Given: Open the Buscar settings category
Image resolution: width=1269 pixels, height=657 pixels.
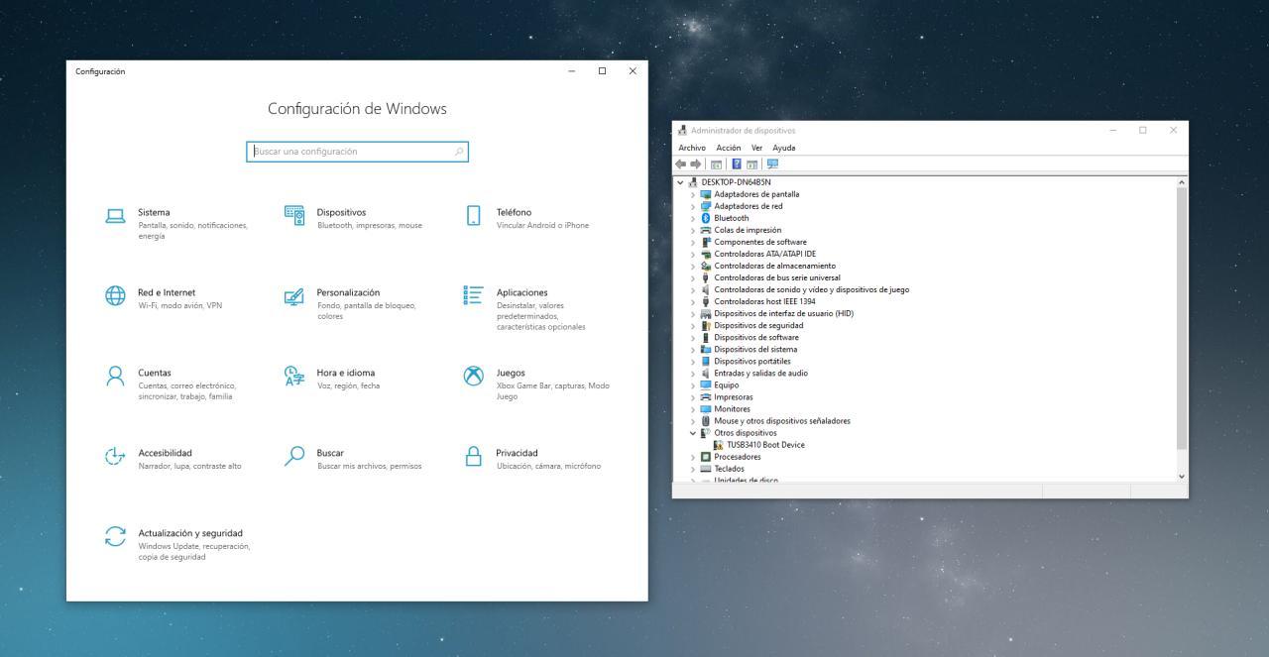Looking at the screenshot, I should [x=353, y=459].
